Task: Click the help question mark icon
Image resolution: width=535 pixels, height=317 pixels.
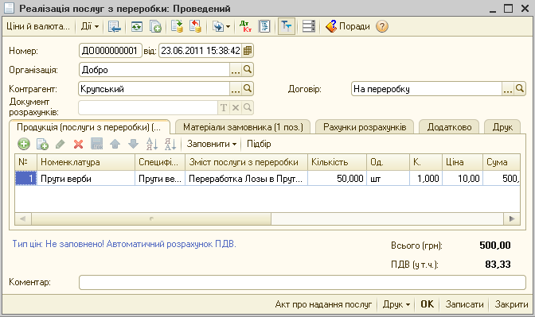Action: [382, 26]
